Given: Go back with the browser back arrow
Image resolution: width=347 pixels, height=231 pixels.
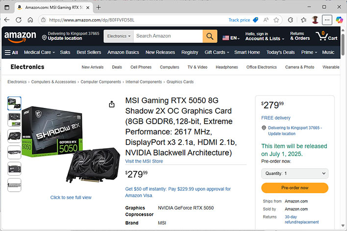Looking at the screenshot, I should pos(7,20).
